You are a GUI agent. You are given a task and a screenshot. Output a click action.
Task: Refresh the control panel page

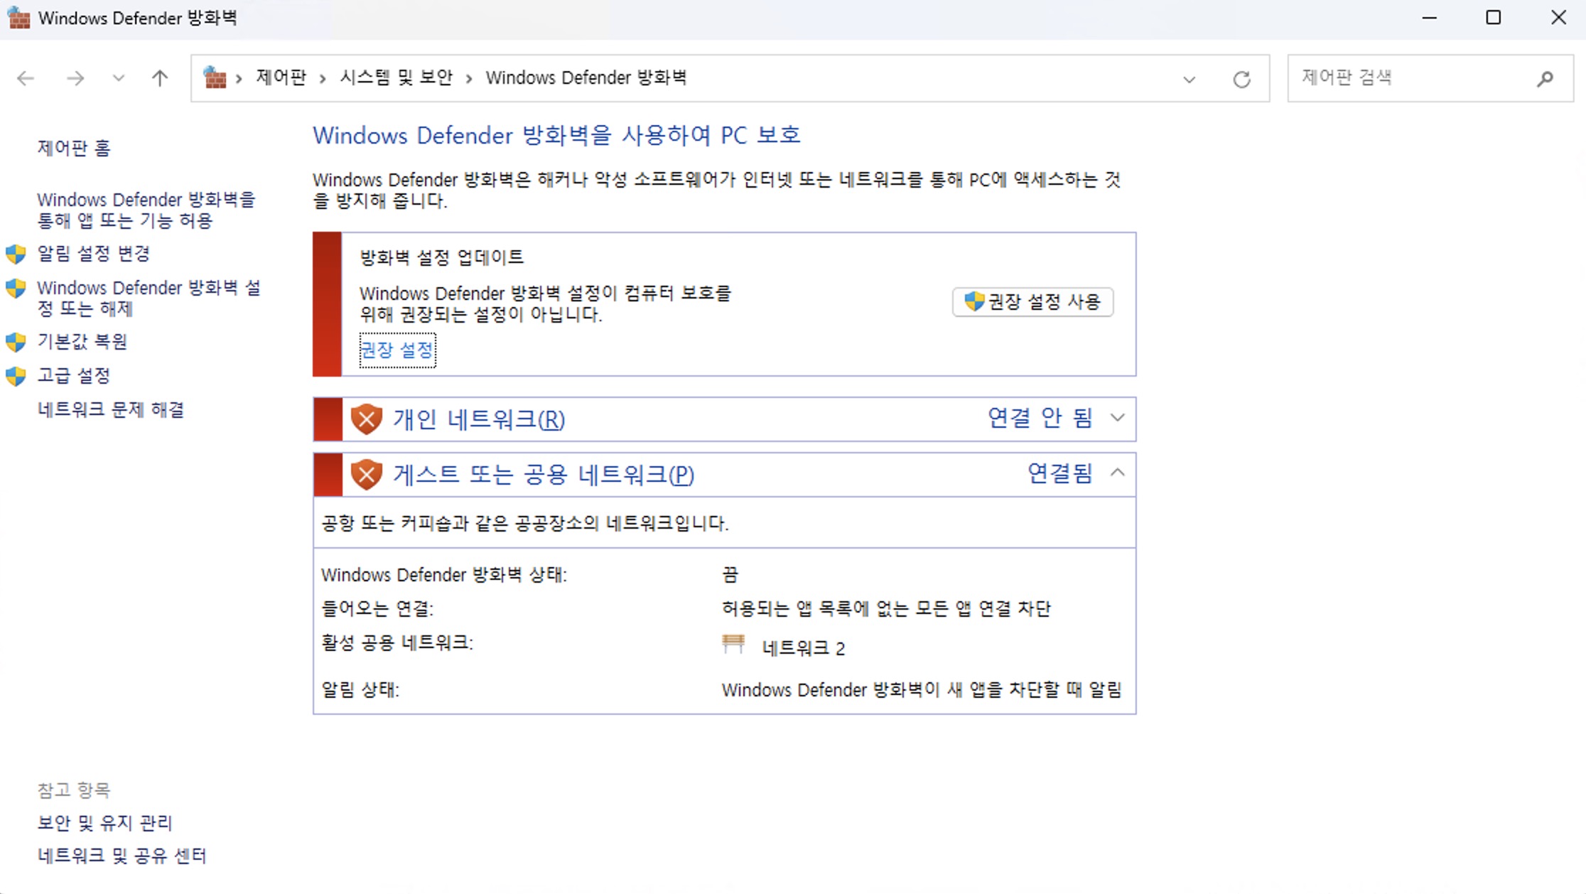(1241, 79)
